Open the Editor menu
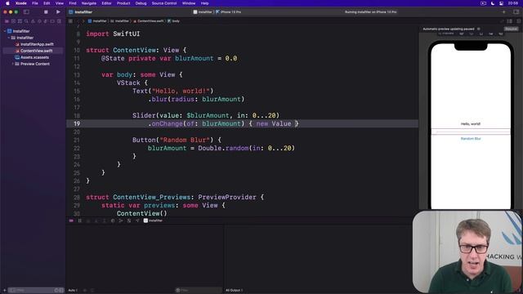 (x=106, y=3)
